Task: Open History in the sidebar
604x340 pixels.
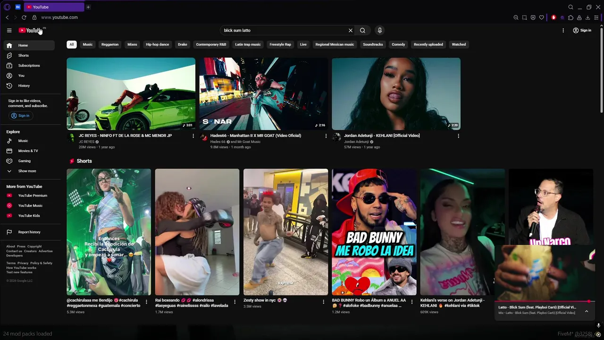Action: tap(29, 85)
